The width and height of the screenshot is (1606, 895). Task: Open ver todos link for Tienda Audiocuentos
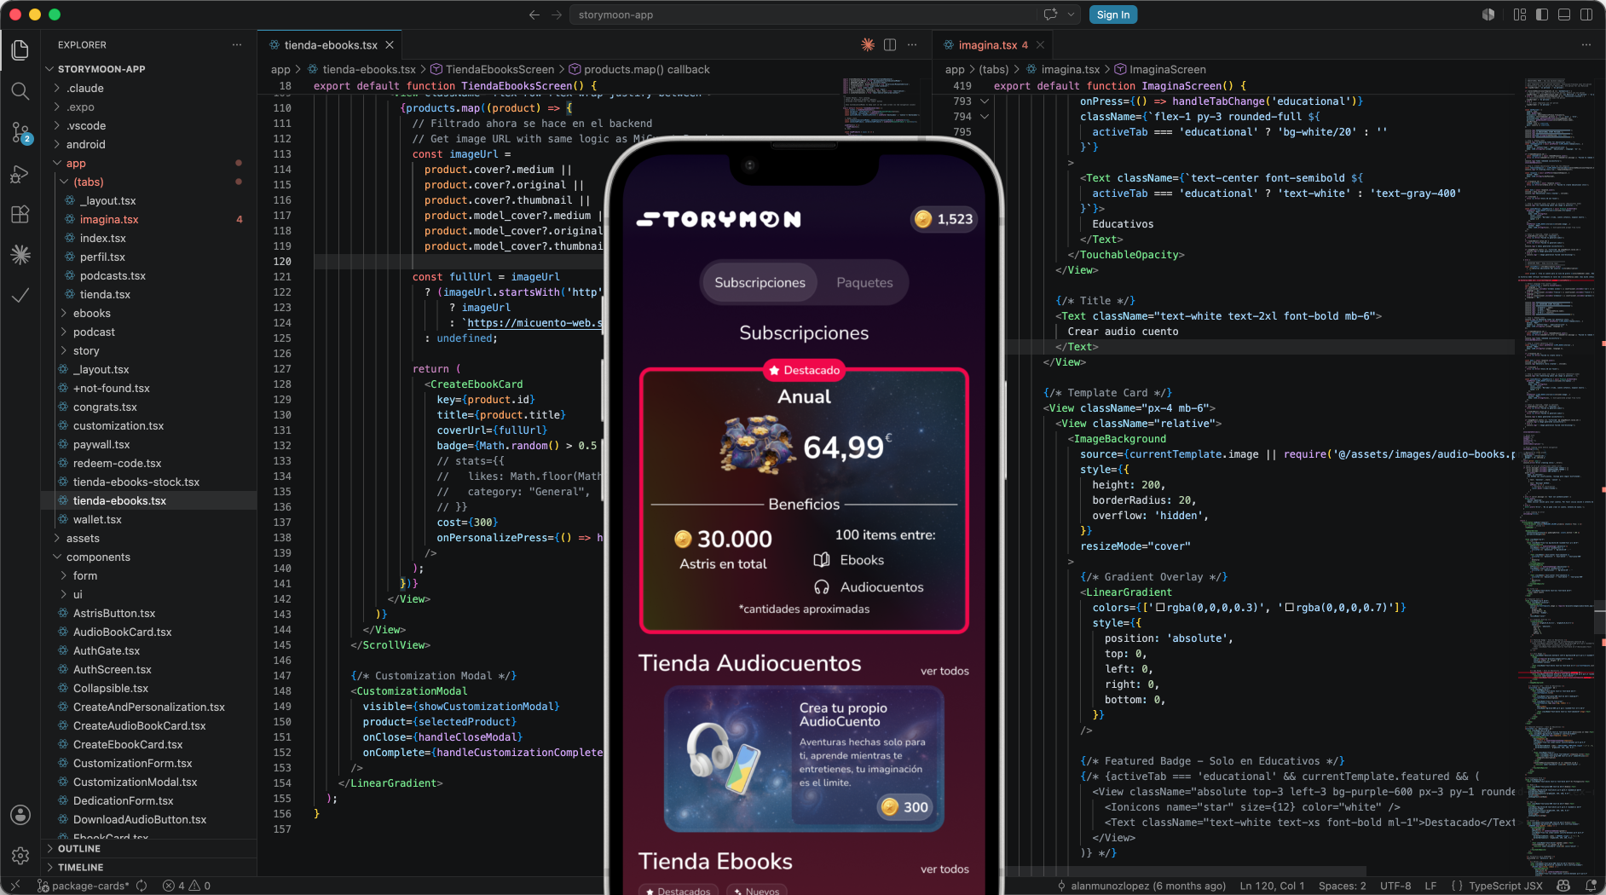(x=945, y=671)
